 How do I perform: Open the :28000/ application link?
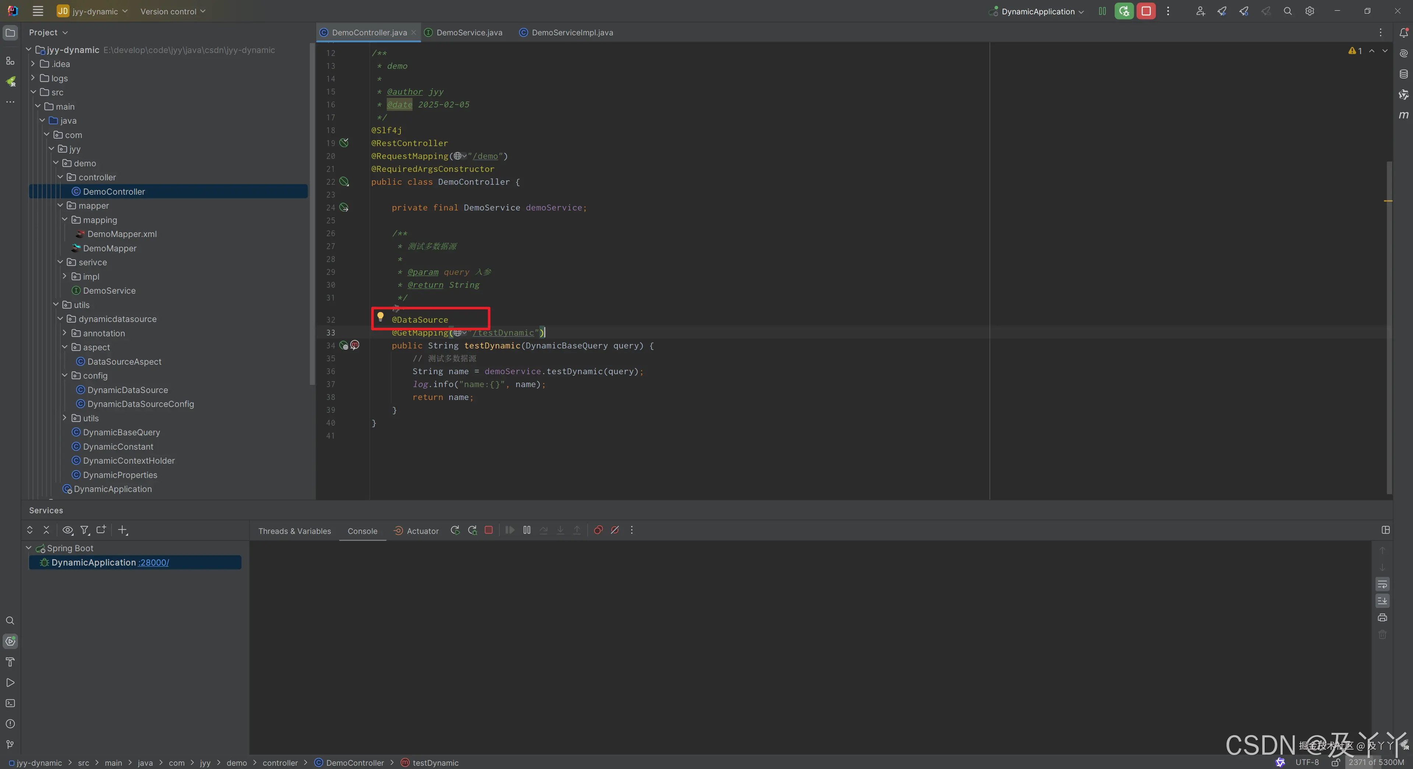tap(153, 562)
